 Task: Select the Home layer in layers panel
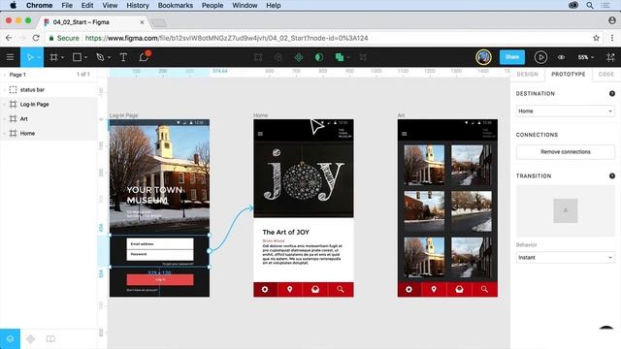(49, 134)
